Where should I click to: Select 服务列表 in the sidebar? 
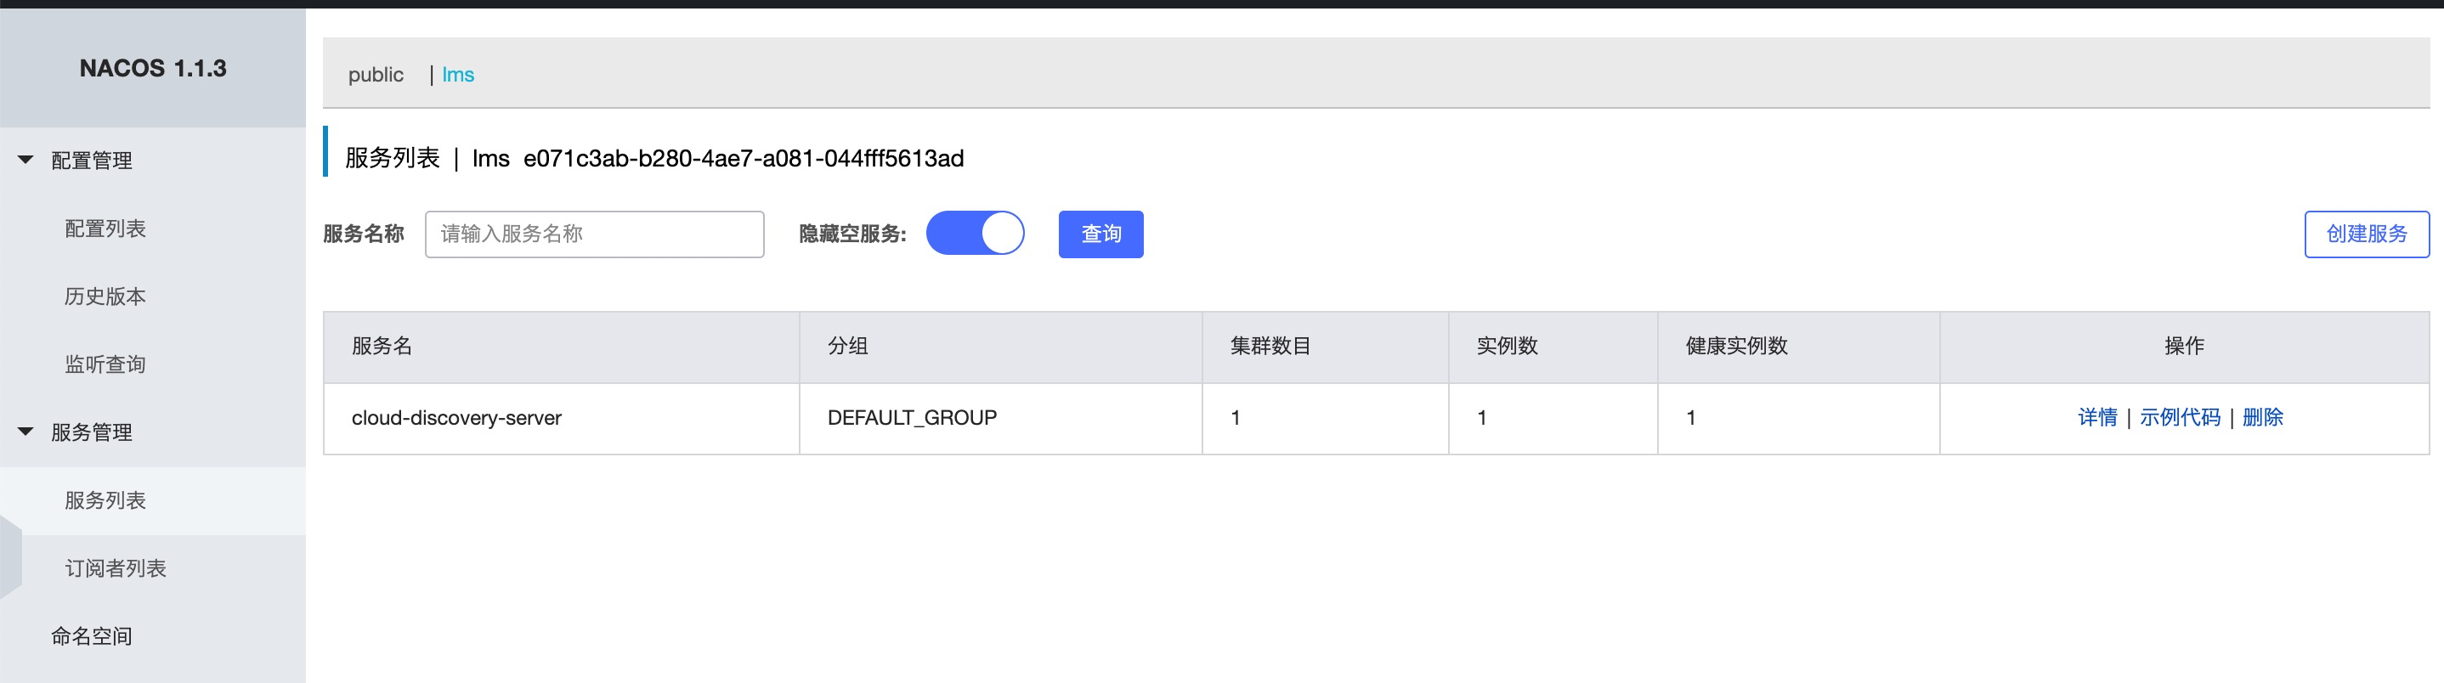(105, 501)
